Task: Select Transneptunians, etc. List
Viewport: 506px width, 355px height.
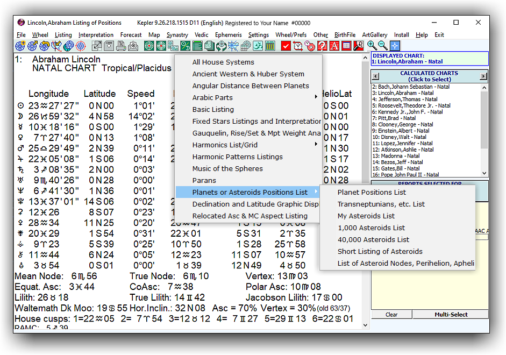Action: [397, 204]
